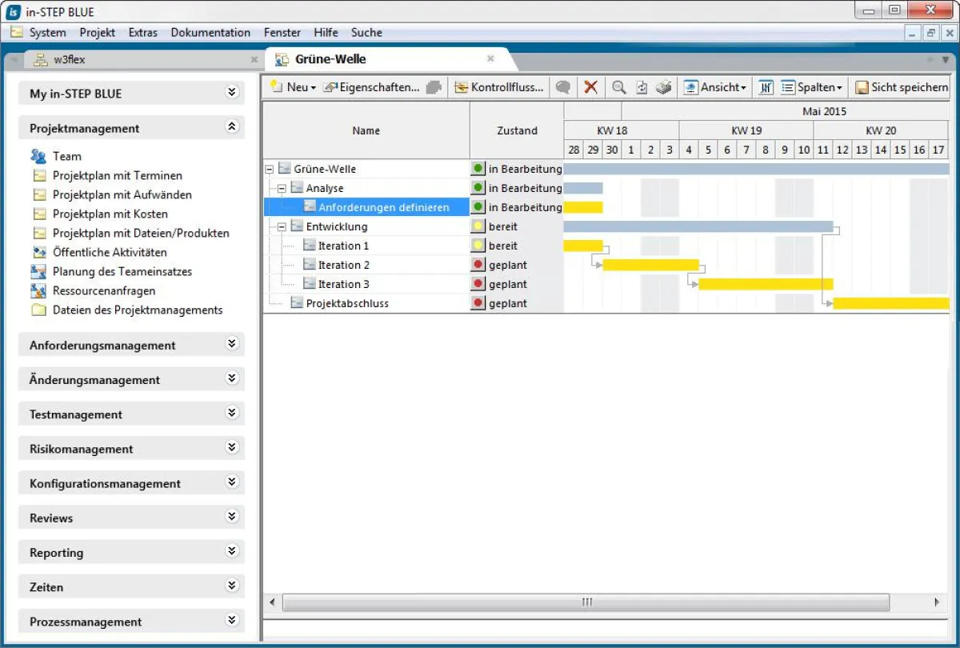Click the horizontal scrollbar below the Gantt chart

tap(586, 602)
